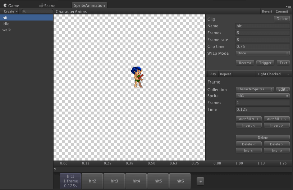Click the Trigger button
Image resolution: width=293 pixels, height=190 pixels.
click(x=265, y=63)
